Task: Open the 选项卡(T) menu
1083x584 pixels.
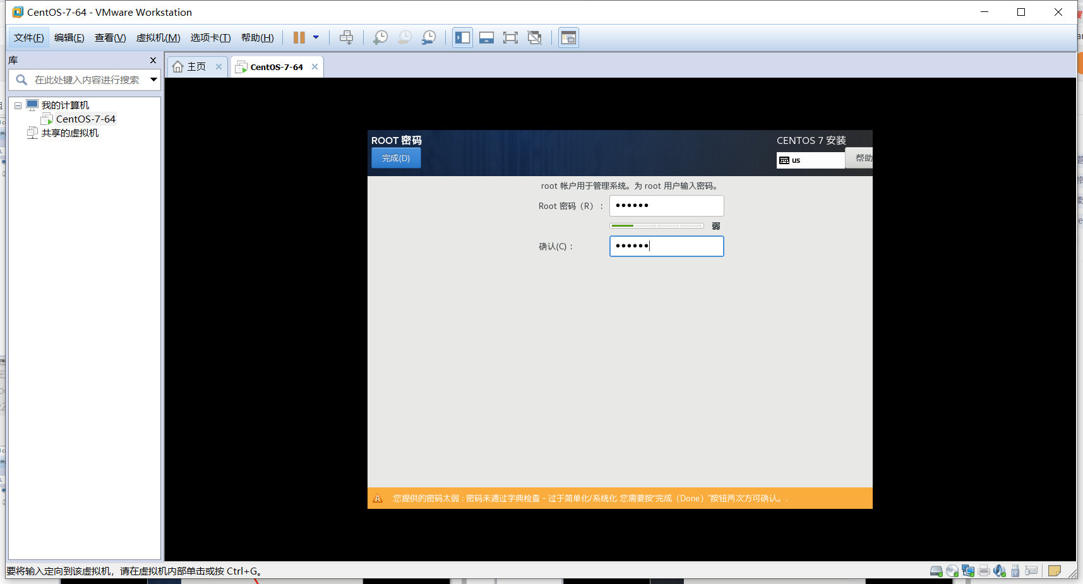Action: [x=211, y=38]
